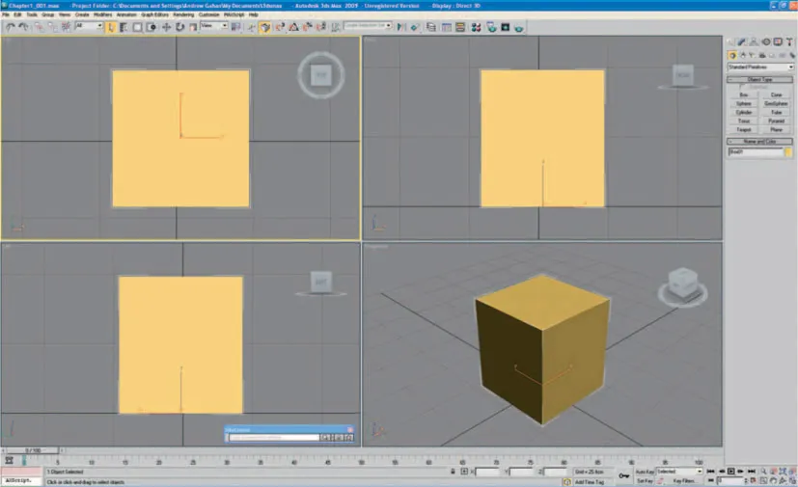Image resolution: width=798 pixels, height=487 pixels.
Task: Click the Set Keys key icon
Action: [x=624, y=475]
